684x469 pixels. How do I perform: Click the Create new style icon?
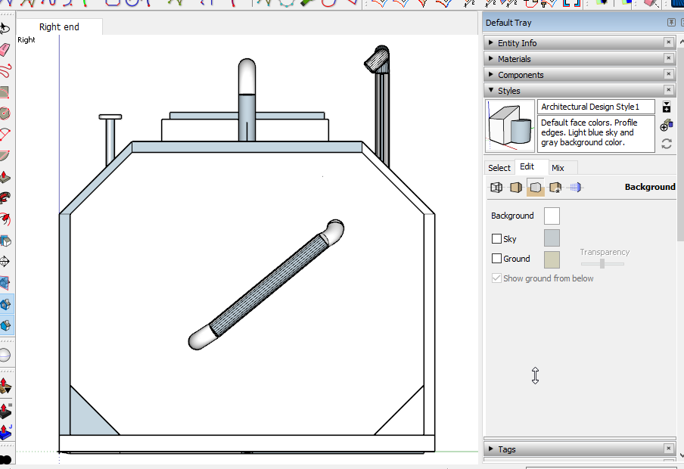coord(666,123)
